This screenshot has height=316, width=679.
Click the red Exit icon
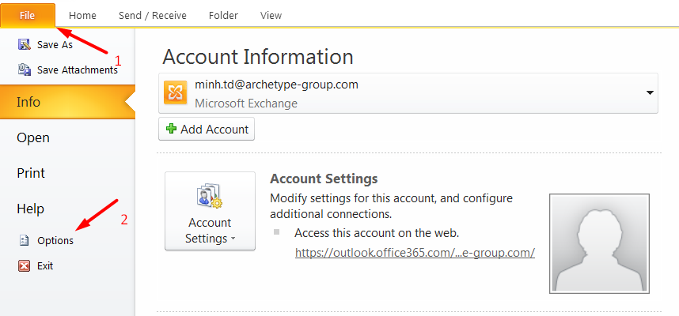(25, 265)
